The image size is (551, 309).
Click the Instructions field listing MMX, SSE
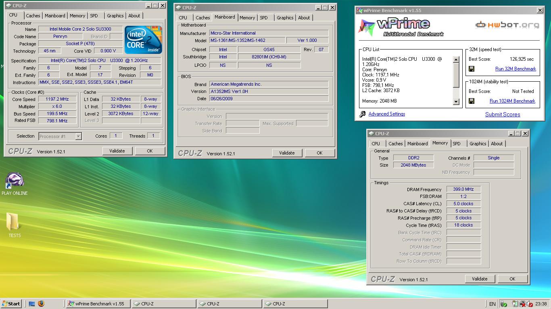100,82
